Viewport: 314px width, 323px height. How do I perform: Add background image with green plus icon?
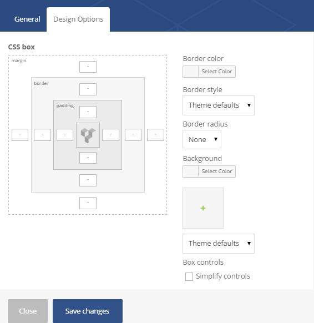tap(203, 208)
